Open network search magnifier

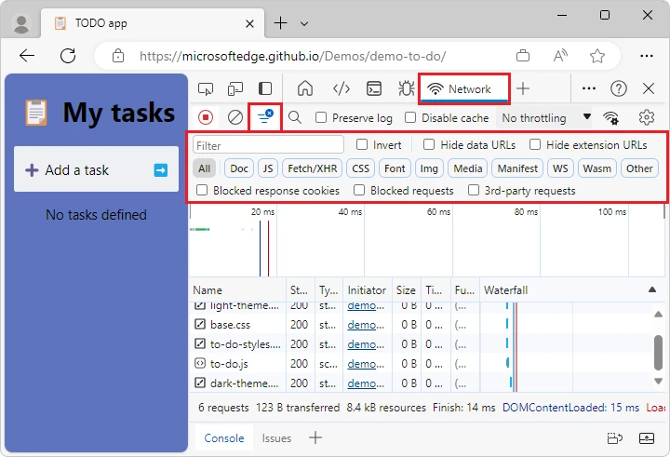[x=295, y=117]
